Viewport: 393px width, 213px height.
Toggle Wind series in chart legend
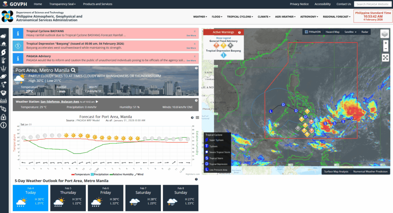tap(139, 174)
